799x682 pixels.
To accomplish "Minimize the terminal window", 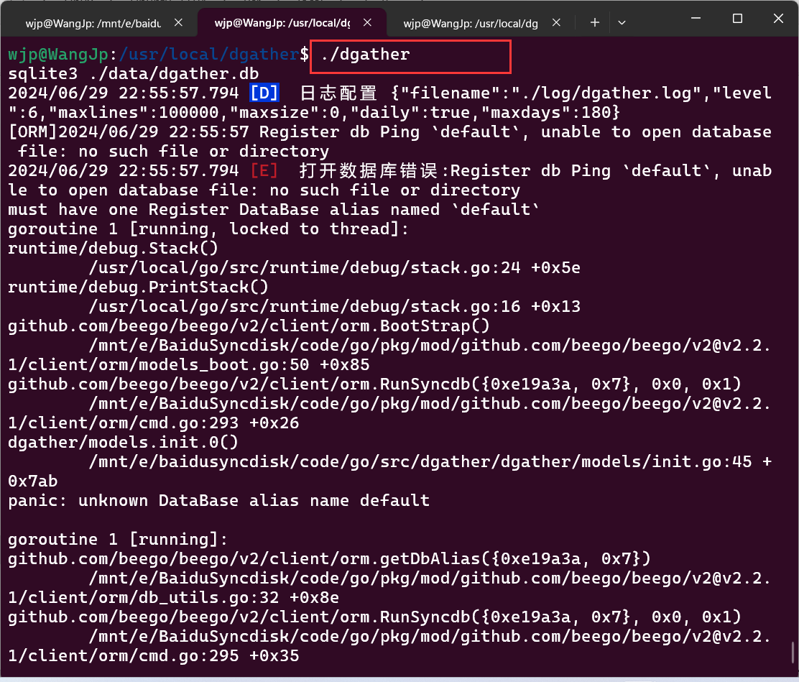I will 696,19.
